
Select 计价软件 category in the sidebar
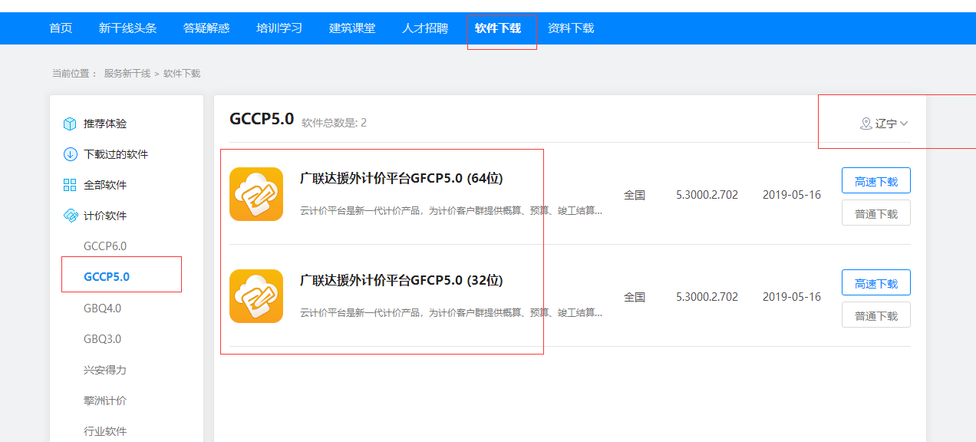(x=105, y=216)
